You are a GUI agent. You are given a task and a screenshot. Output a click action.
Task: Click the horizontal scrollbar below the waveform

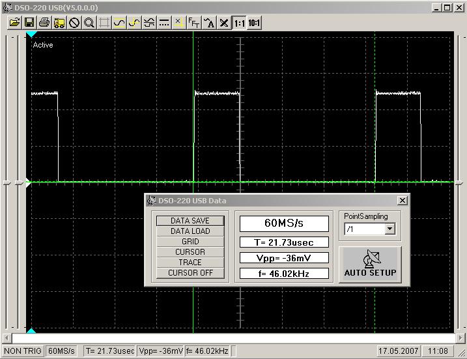[x=234, y=338]
